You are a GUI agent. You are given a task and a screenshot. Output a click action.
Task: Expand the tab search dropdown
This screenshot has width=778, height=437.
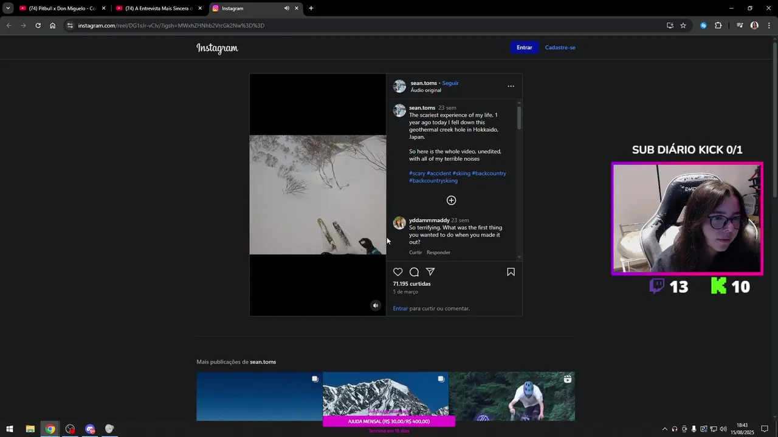point(8,8)
